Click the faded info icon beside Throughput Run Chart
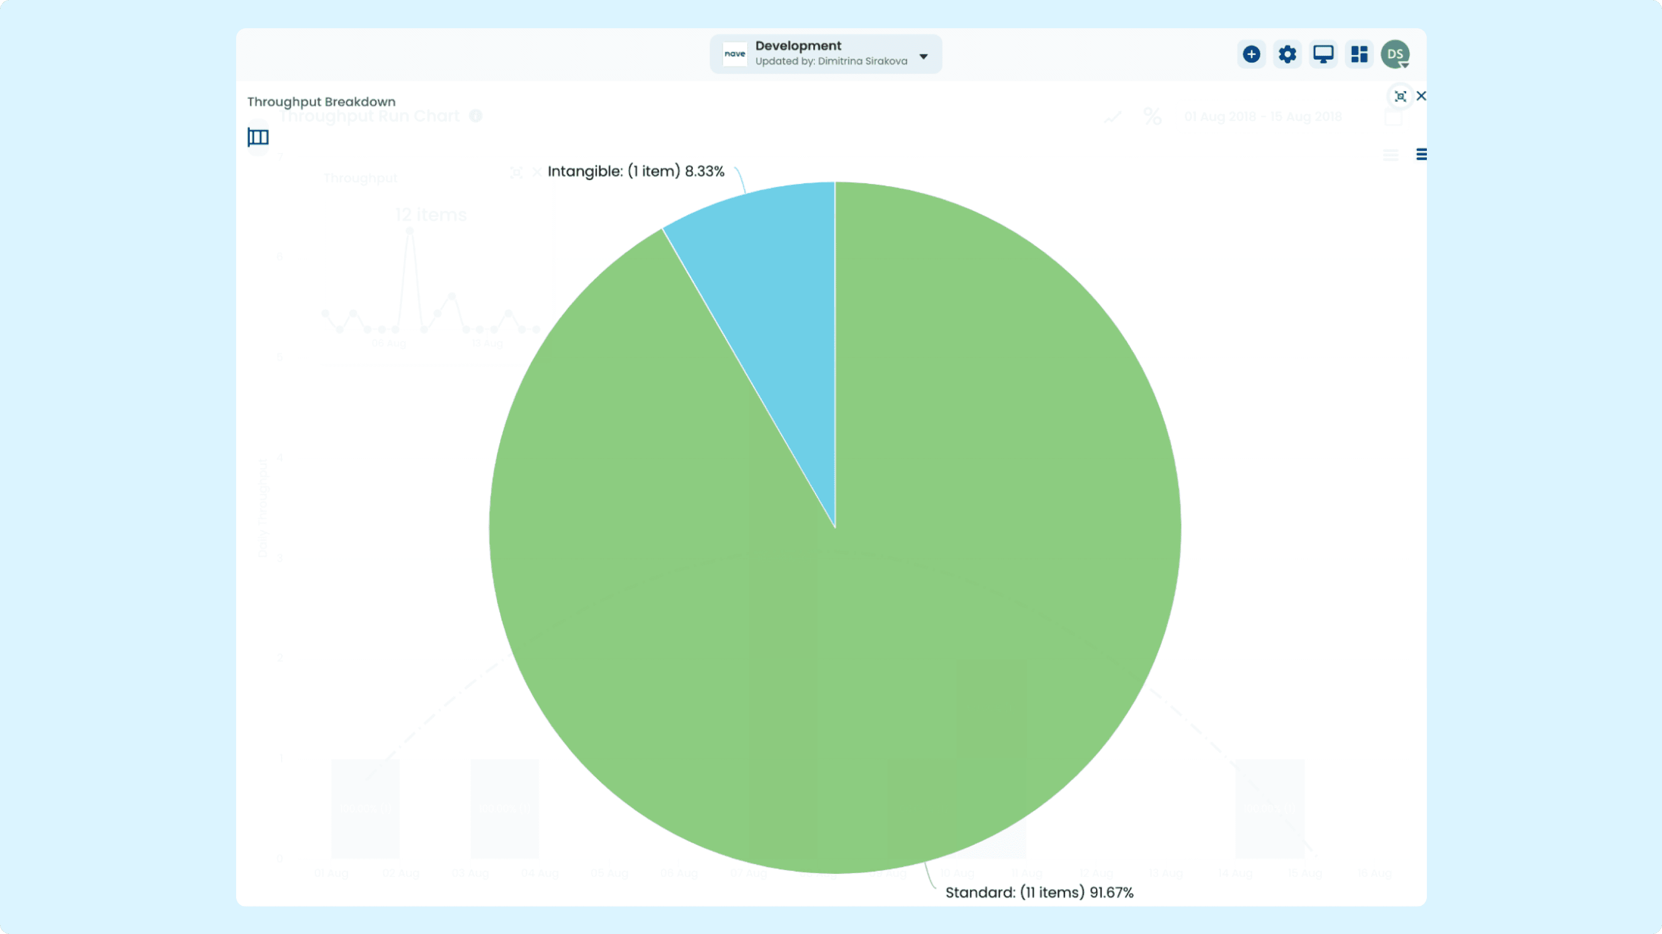The width and height of the screenshot is (1662, 934). pyautogui.click(x=475, y=116)
